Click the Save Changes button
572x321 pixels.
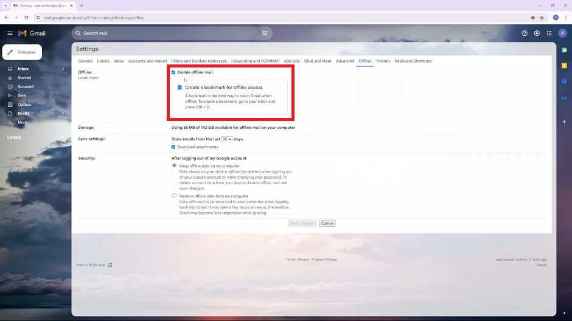pos(302,223)
